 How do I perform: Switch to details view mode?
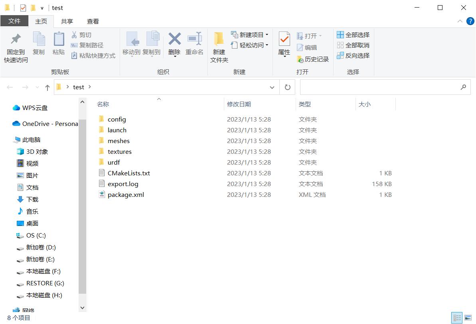tap(457, 318)
